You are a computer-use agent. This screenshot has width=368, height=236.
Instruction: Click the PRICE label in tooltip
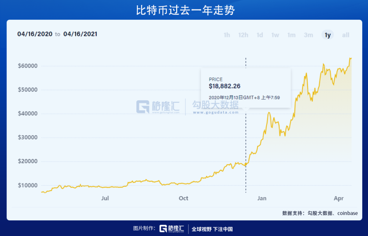click(x=216, y=79)
